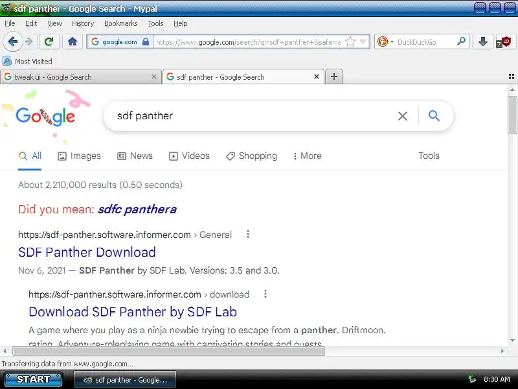Click the Google doodle logo
This screenshot has height=389, width=518.
[45, 116]
